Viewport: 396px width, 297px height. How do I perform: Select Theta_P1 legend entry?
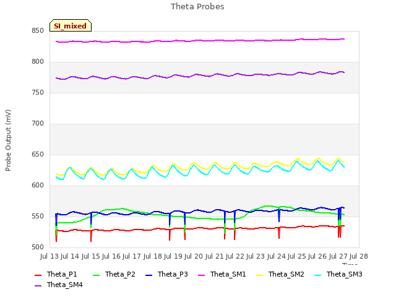click(x=56, y=274)
